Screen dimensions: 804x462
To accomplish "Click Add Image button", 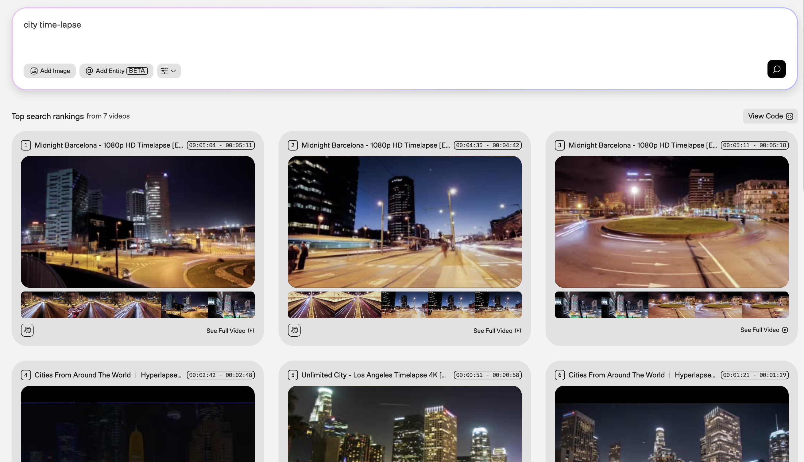I will tap(50, 71).
